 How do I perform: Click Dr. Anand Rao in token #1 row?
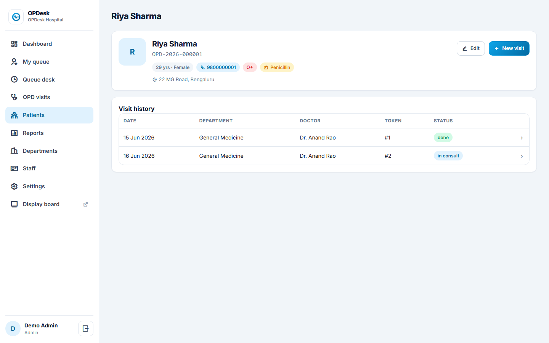[x=318, y=138]
